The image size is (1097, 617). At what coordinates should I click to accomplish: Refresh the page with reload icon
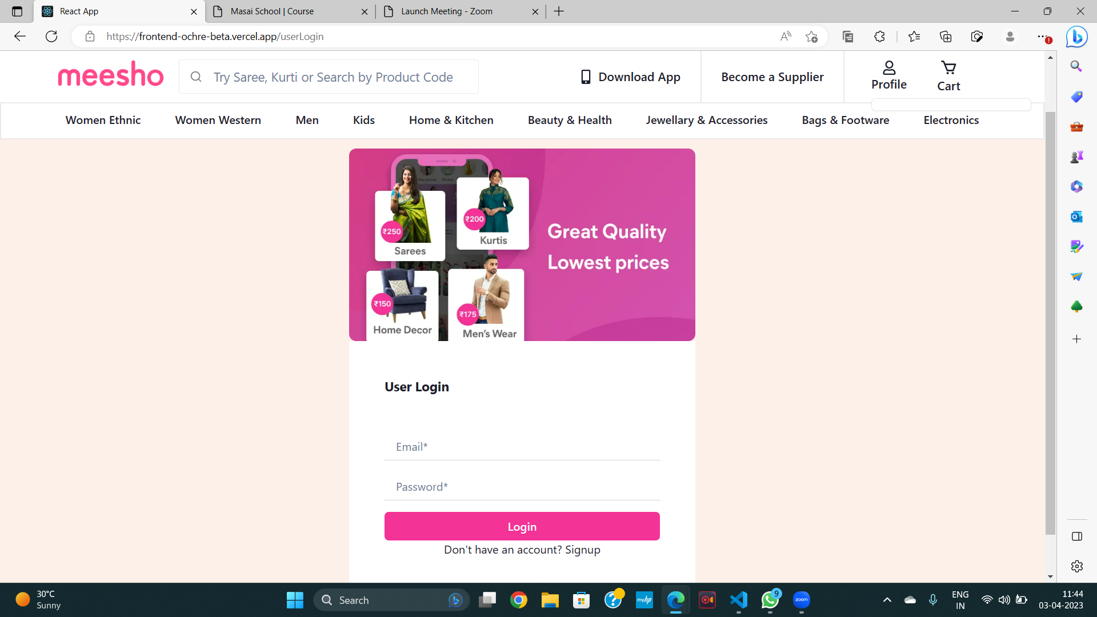click(51, 37)
